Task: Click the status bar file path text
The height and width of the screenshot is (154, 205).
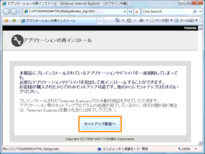Action: pos(31,149)
